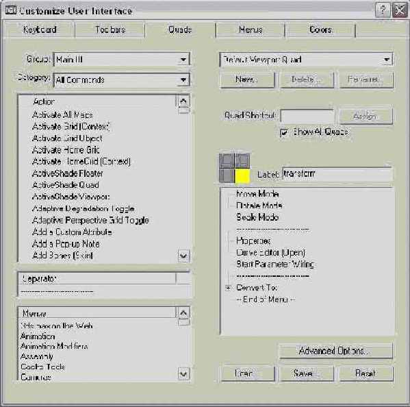
Task: Select the bottom-left gray quad square
Action: tap(227, 176)
